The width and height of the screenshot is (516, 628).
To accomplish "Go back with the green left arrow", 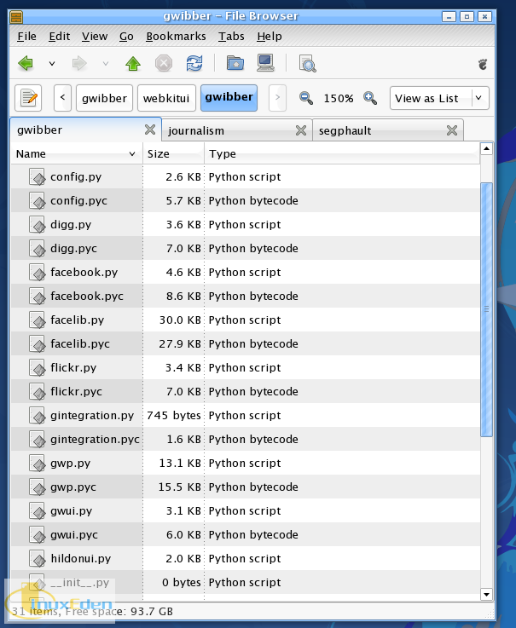I will [26, 63].
